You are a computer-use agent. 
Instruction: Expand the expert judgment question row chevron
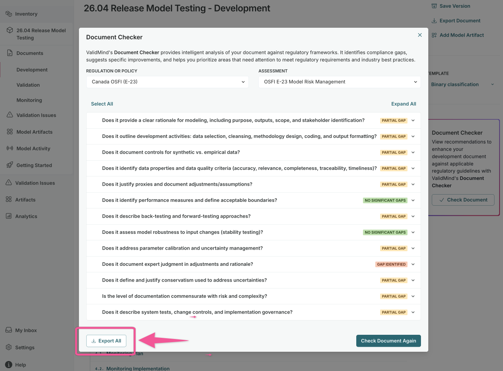(x=413, y=264)
